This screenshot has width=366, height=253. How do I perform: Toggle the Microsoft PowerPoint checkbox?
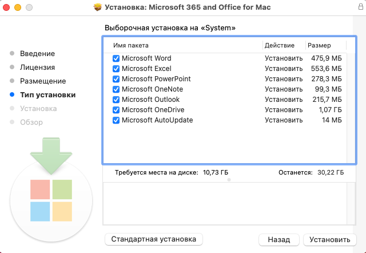[116, 79]
